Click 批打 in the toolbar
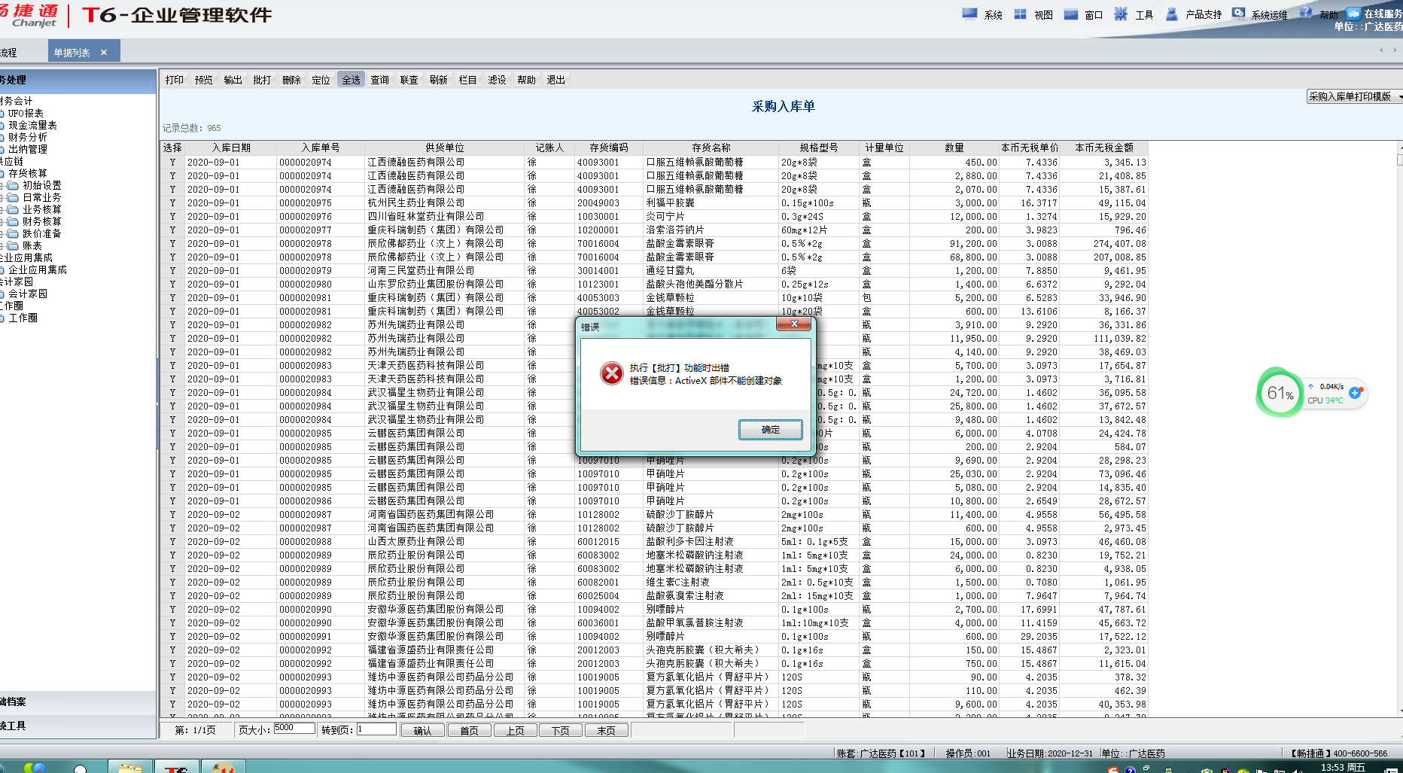 263,80
